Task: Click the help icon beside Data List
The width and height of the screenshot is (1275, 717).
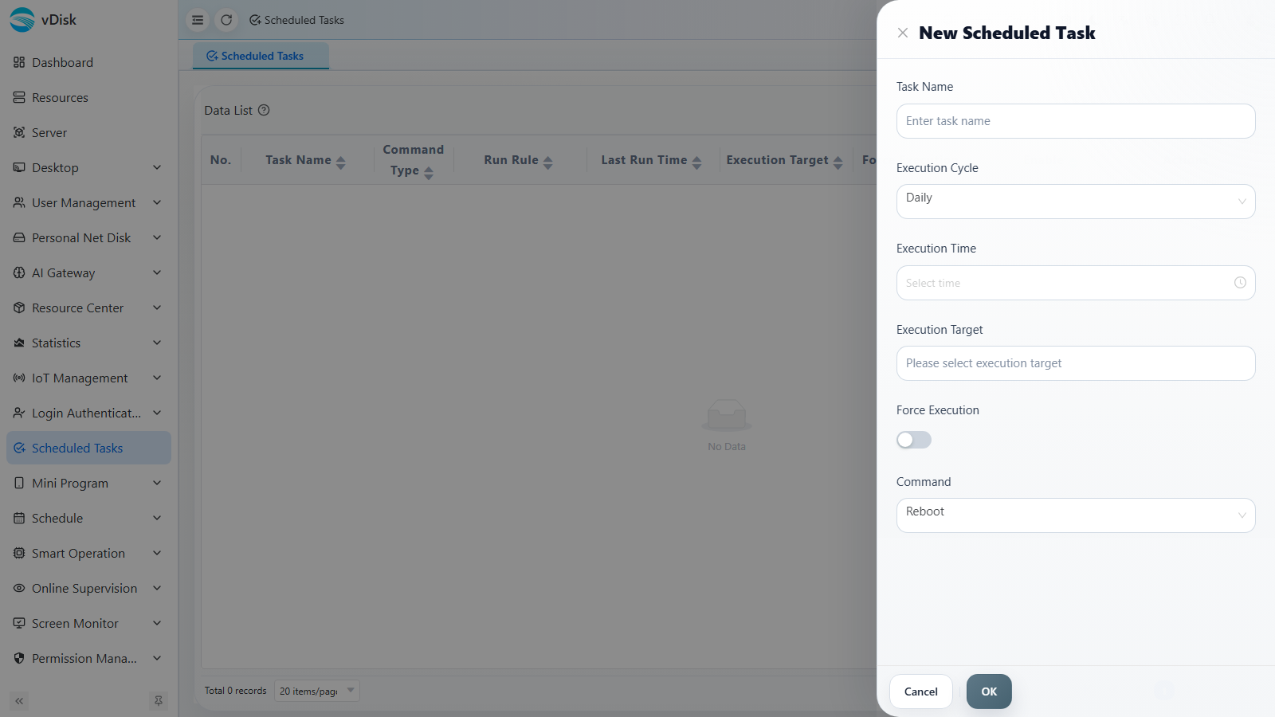Action: [264, 110]
